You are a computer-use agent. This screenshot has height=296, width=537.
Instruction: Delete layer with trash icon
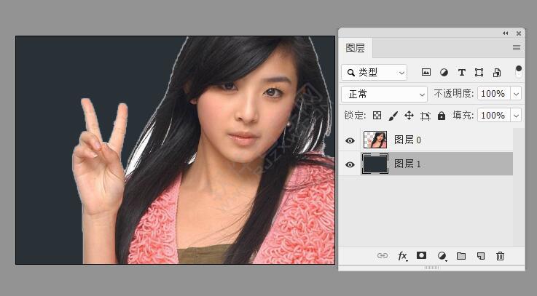coord(500,256)
